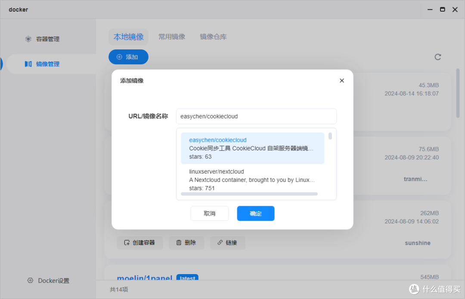Viewport: 465px width, 299px height.
Task: Close the 添加镜像 dialog with the X
Action: pyautogui.click(x=341, y=80)
